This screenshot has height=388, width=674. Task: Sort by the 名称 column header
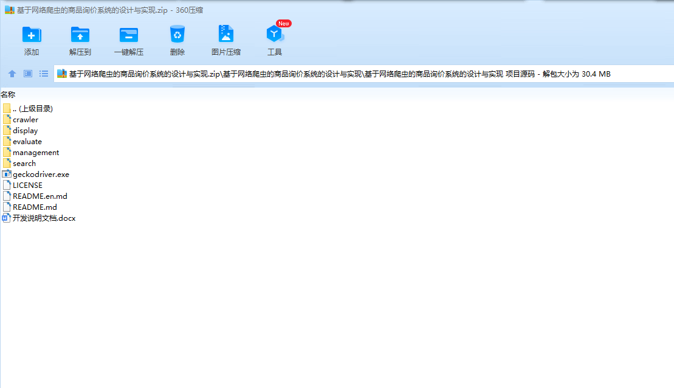coord(8,95)
